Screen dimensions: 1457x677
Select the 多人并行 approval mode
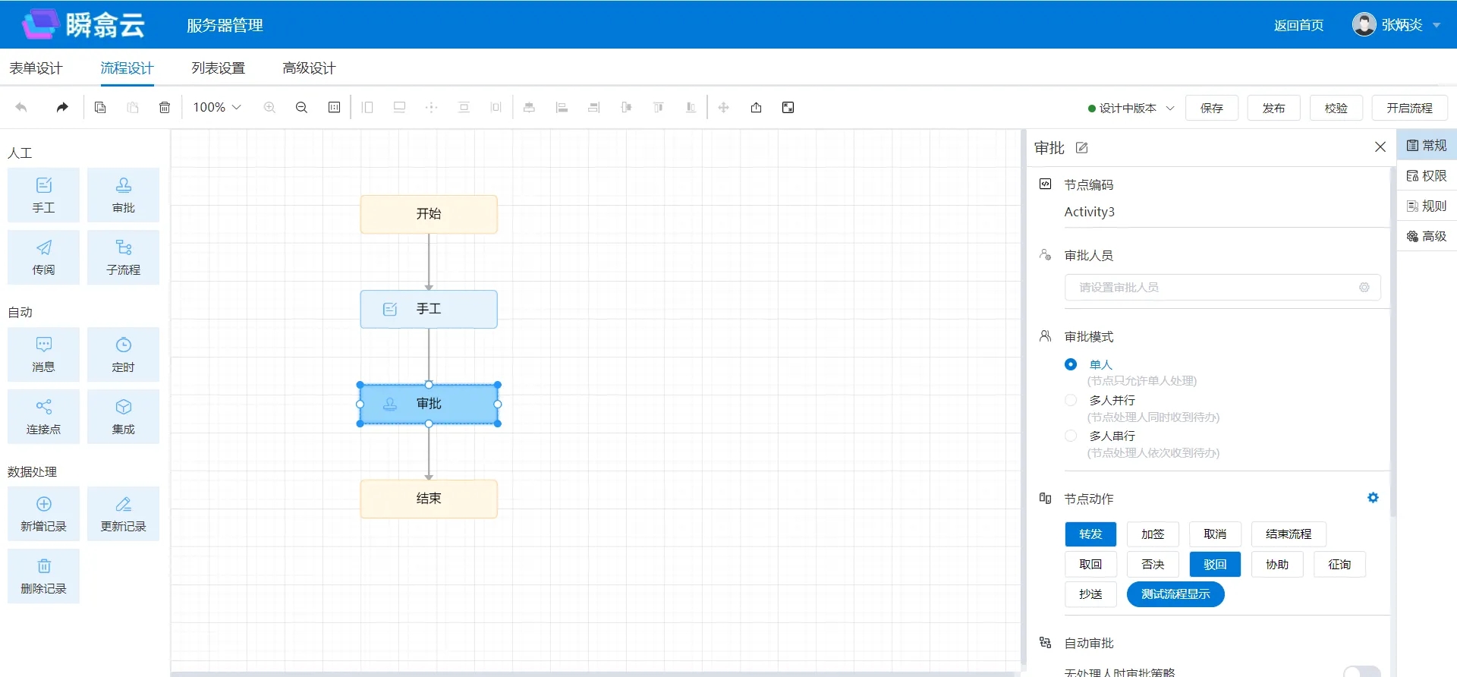coord(1071,400)
